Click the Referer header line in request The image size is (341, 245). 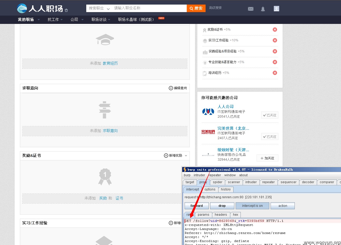[235, 233]
